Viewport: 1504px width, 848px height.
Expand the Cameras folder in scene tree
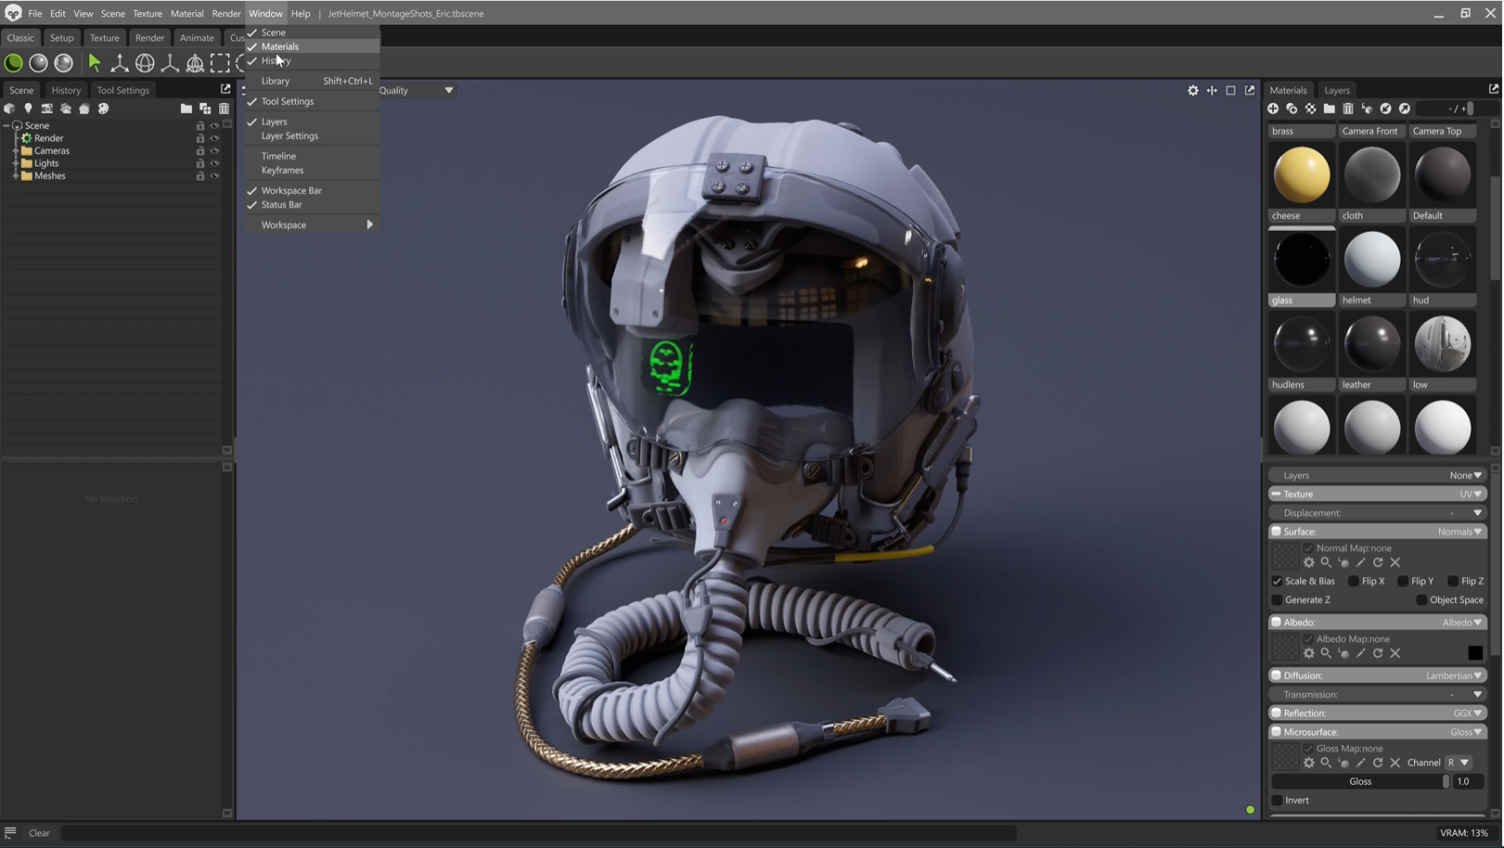[16, 150]
